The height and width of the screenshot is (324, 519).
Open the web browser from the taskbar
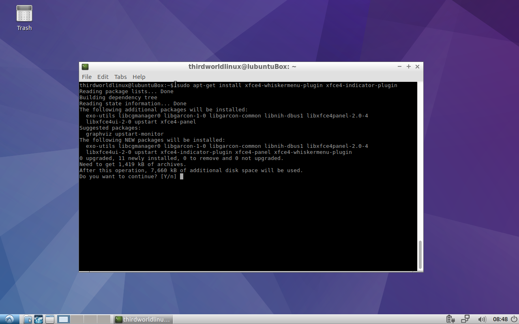38,319
